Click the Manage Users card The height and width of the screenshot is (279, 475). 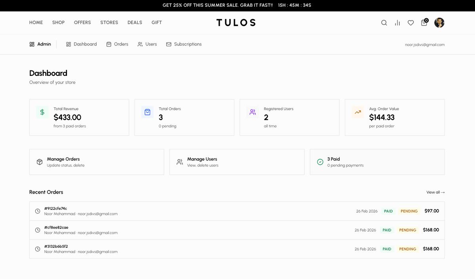(x=237, y=162)
